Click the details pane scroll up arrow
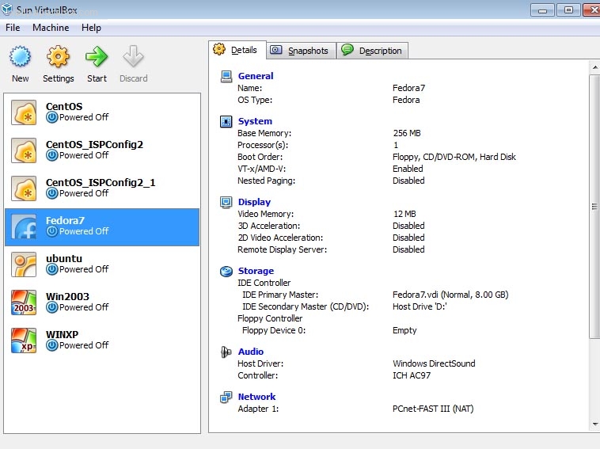Image resolution: width=600 pixels, height=449 pixels. point(595,67)
